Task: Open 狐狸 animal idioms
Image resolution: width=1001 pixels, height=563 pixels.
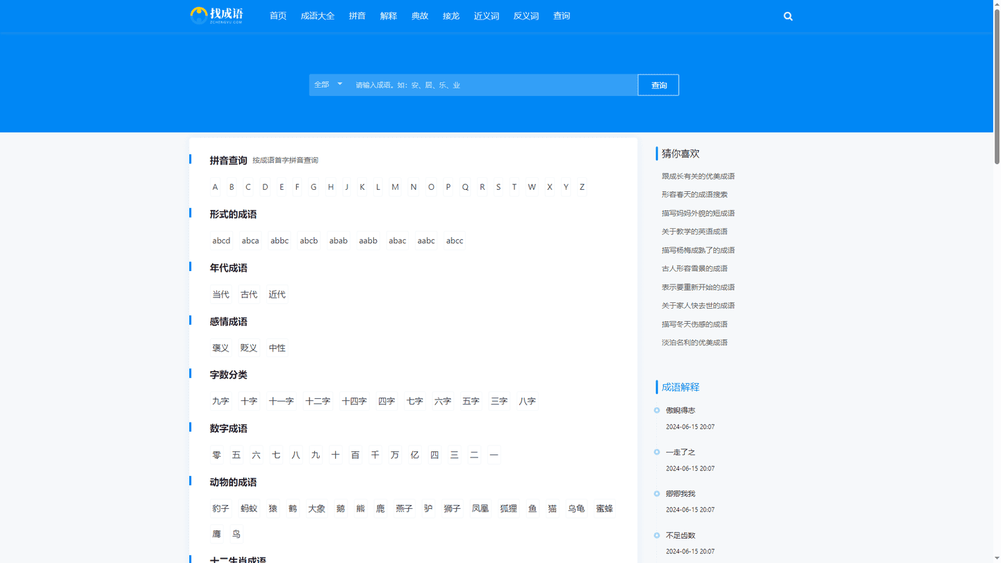Action: [x=509, y=509]
